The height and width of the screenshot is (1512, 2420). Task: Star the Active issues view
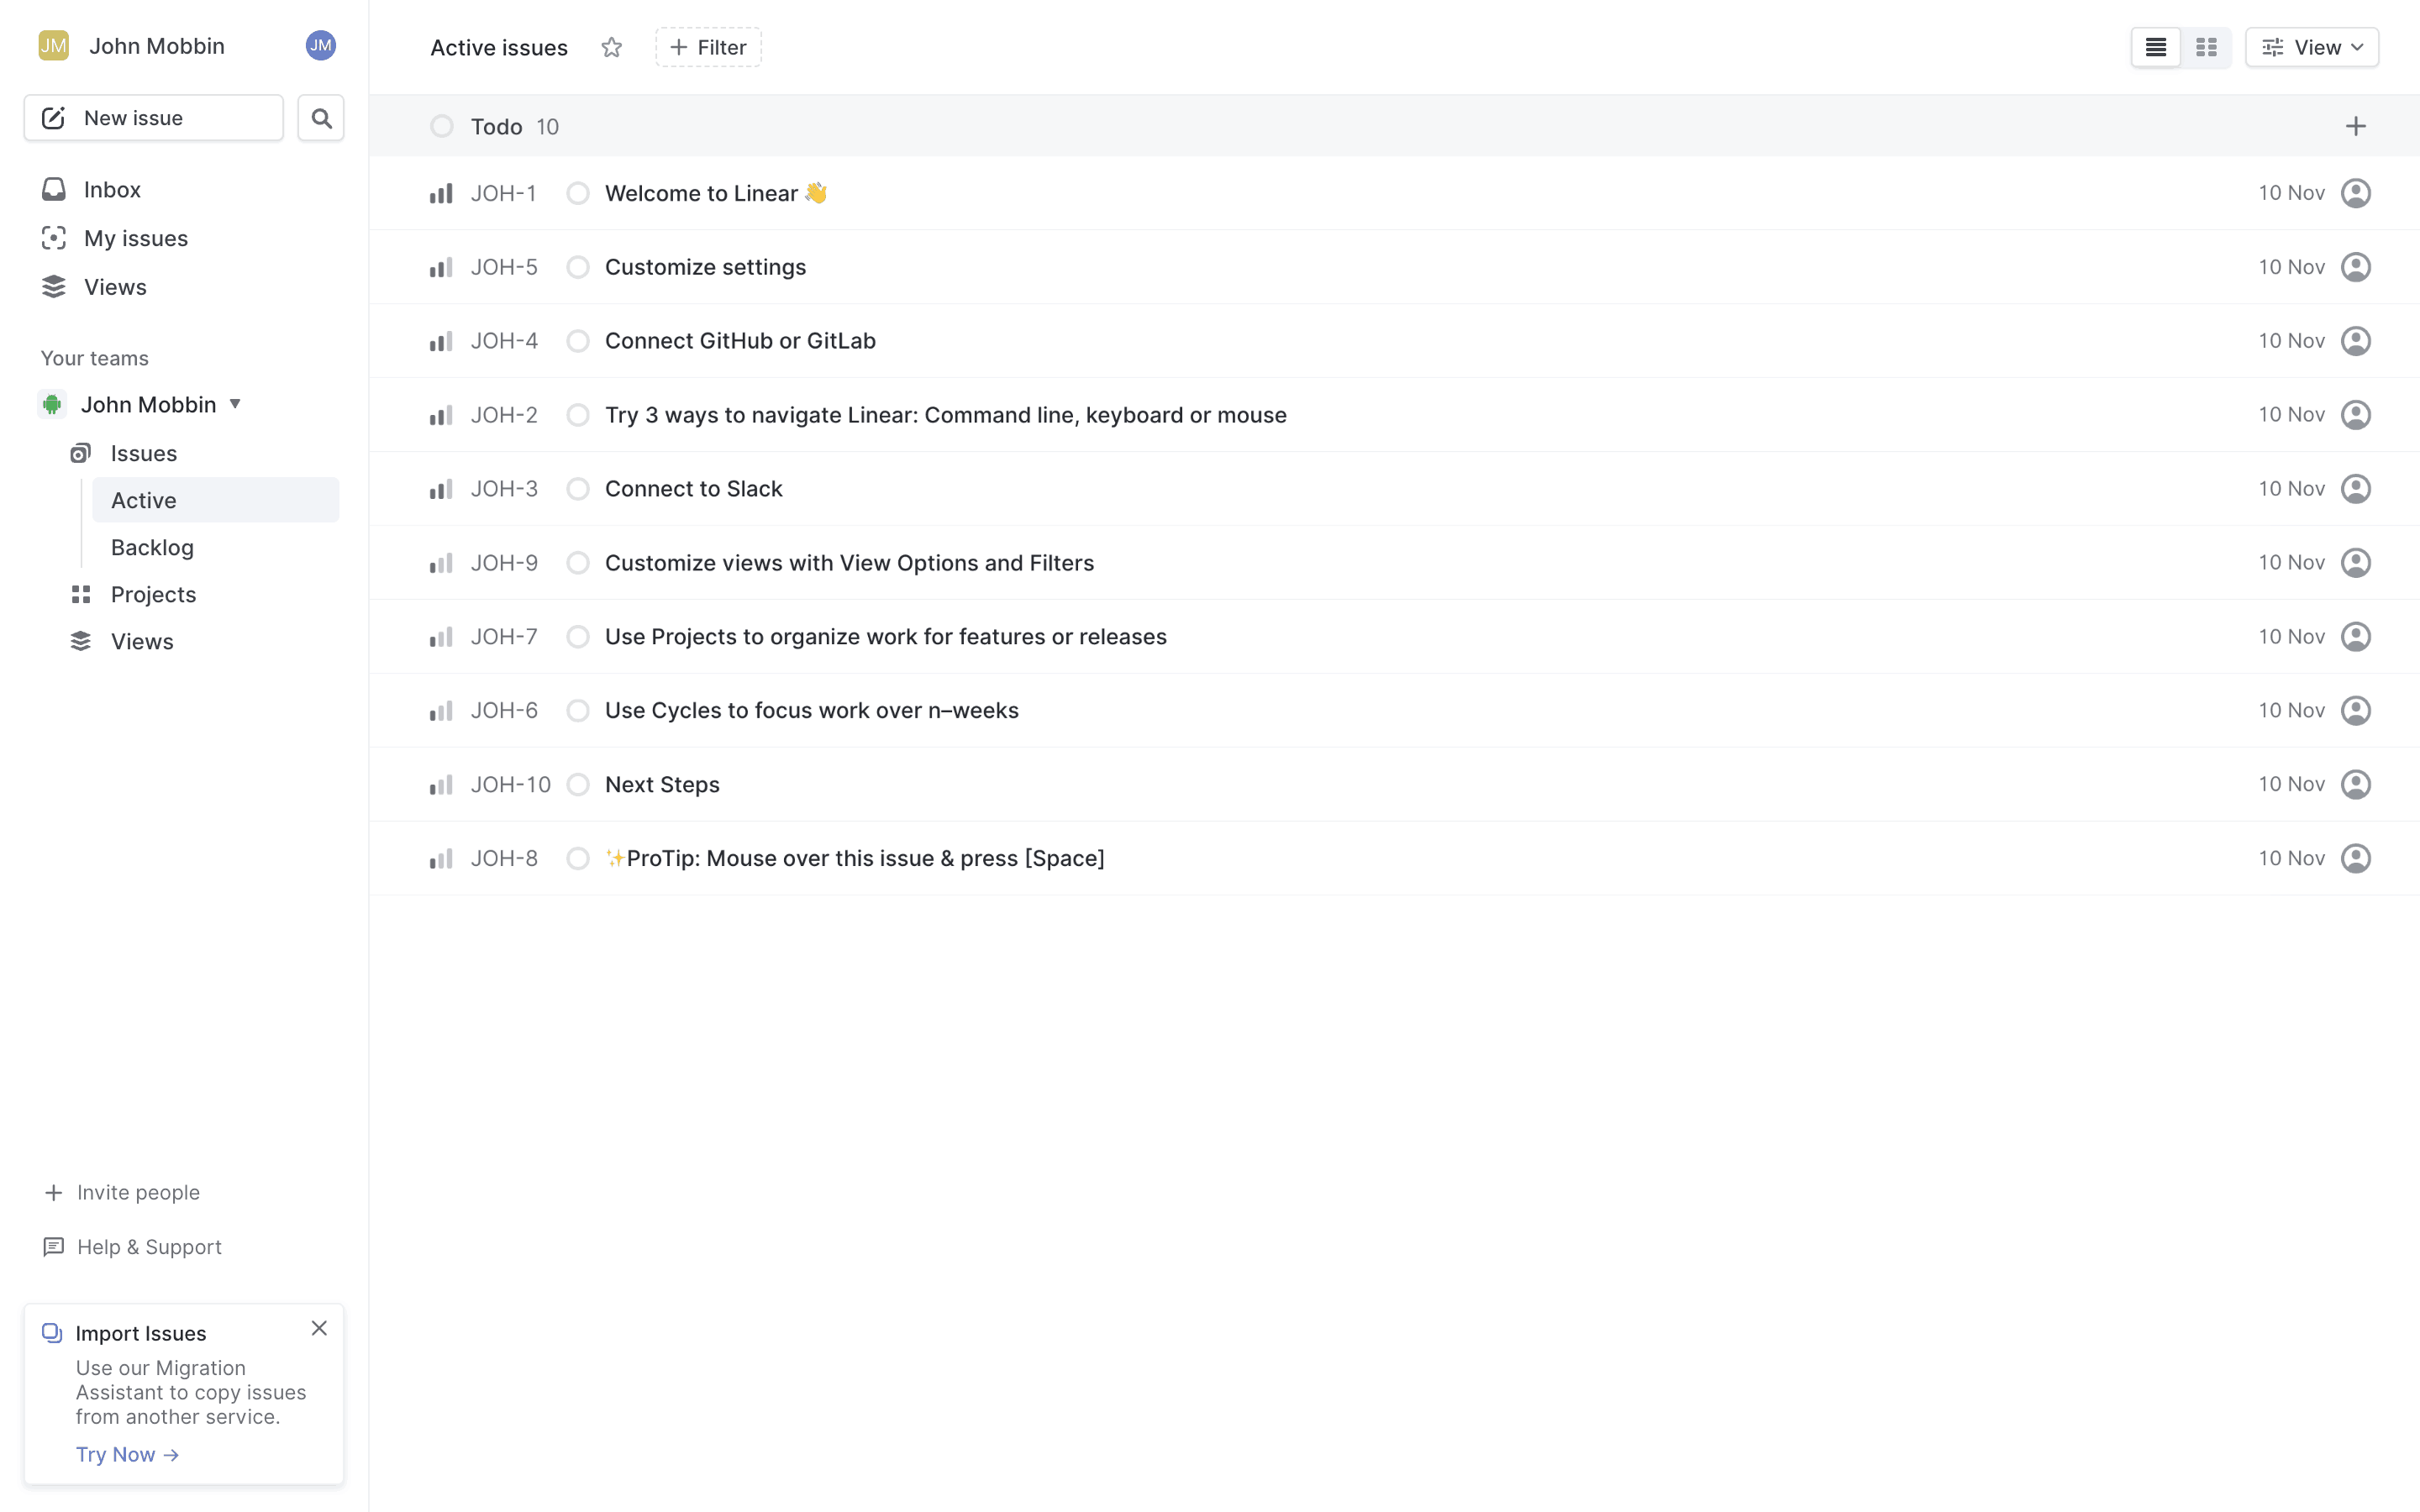pos(612,47)
